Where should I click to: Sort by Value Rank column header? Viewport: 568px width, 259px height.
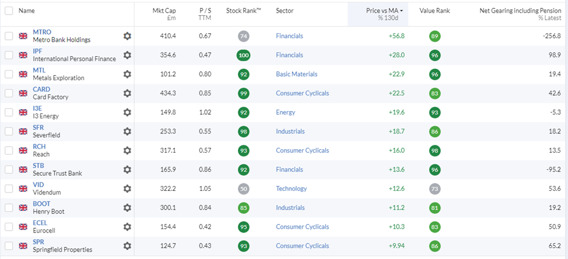[x=434, y=11]
